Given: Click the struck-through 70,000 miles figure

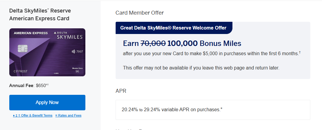Looking at the screenshot, I should 153,44.
